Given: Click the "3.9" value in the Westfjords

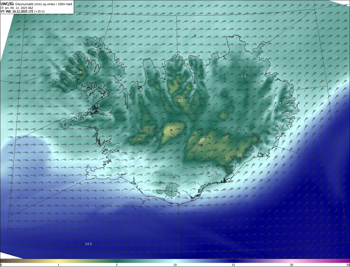Looking at the screenshot, I should point(79,72).
